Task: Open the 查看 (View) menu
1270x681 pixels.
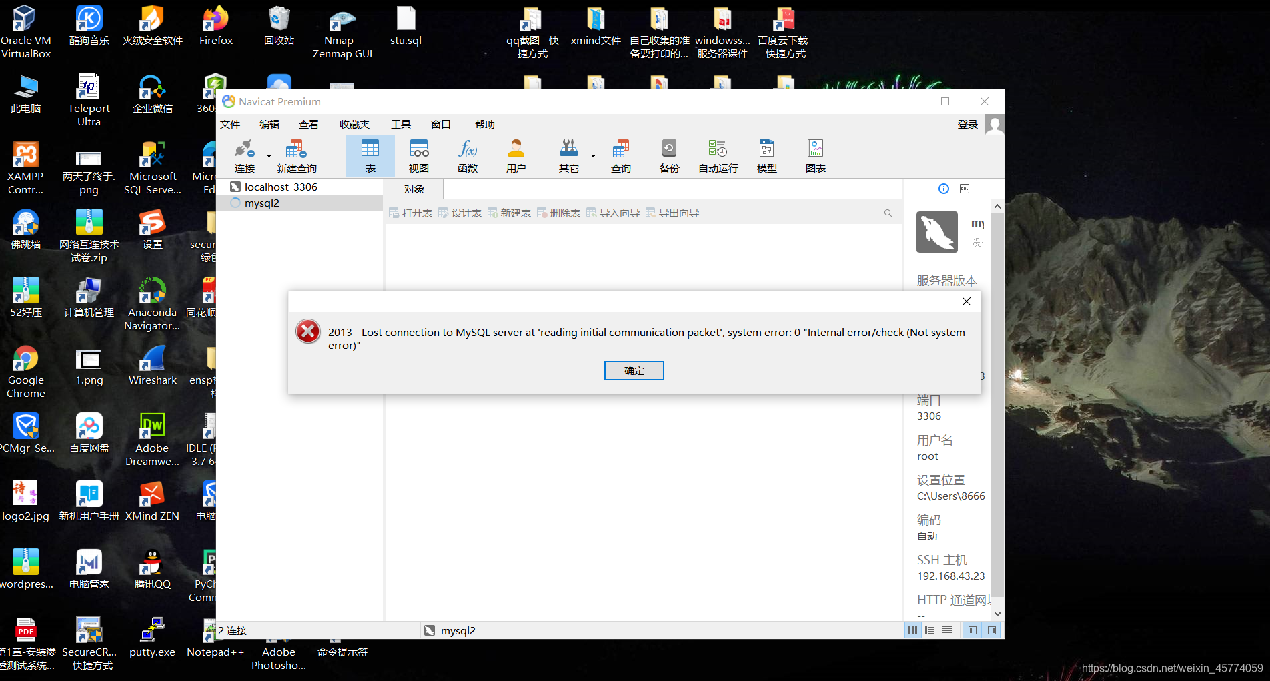Action: 309,125
